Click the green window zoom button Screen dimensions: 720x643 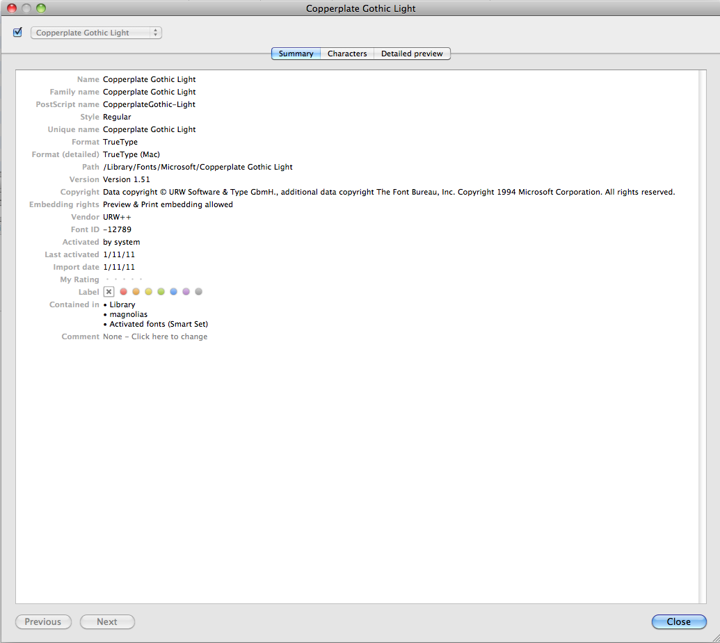tap(41, 8)
